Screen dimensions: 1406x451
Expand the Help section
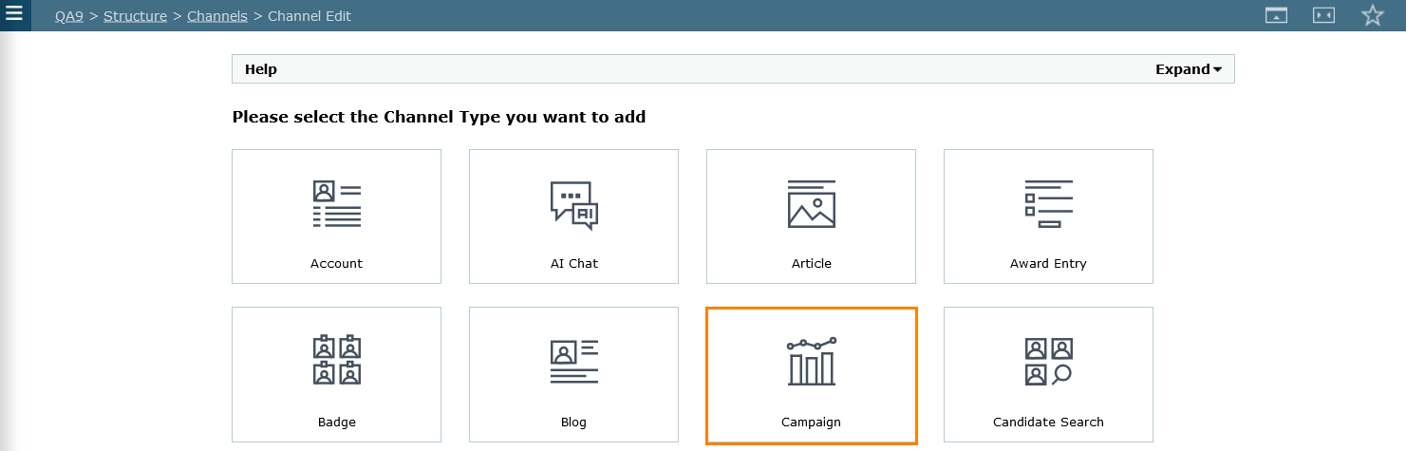(1188, 69)
